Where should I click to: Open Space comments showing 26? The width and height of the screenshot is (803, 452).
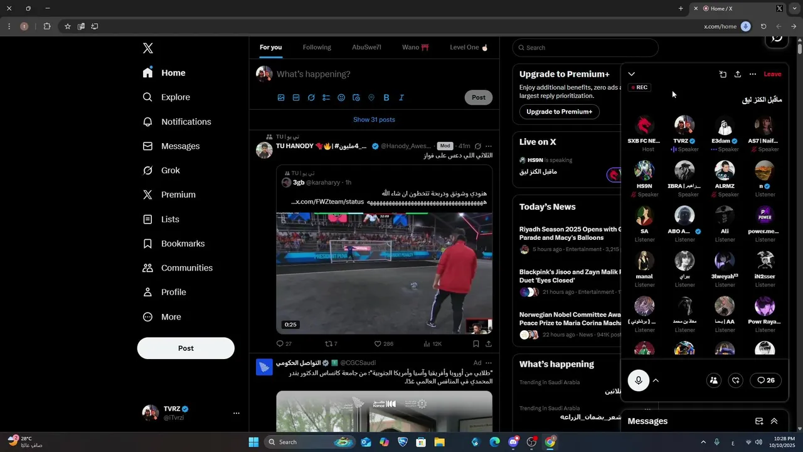click(766, 380)
